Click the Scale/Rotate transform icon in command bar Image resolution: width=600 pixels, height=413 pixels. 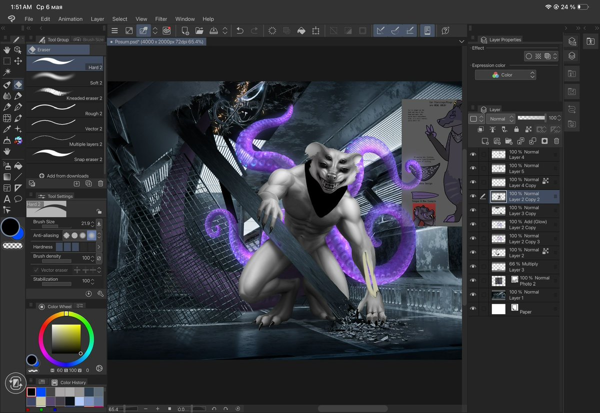[316, 31]
